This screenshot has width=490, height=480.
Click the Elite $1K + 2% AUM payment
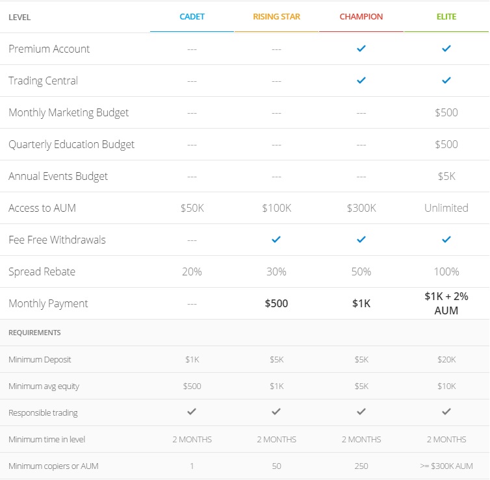click(446, 303)
